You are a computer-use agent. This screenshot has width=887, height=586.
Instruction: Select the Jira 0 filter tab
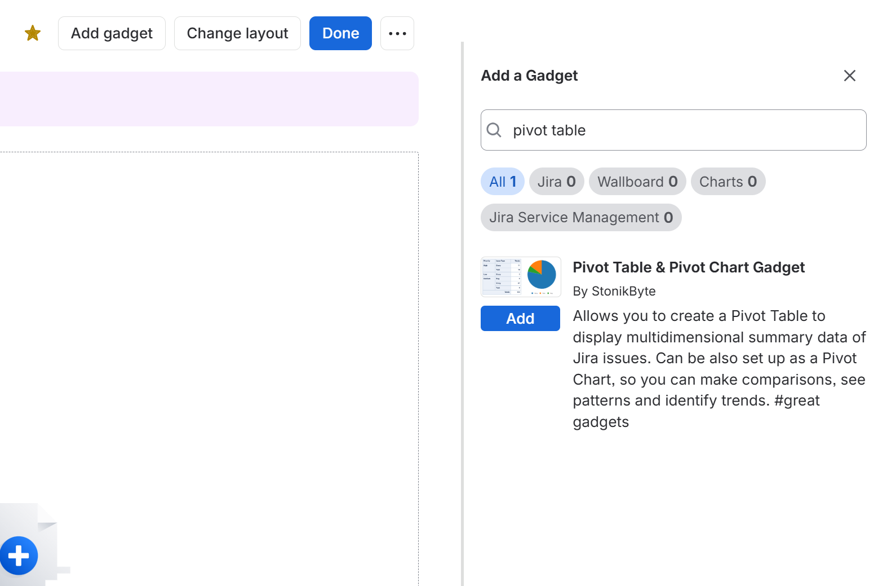[556, 182]
